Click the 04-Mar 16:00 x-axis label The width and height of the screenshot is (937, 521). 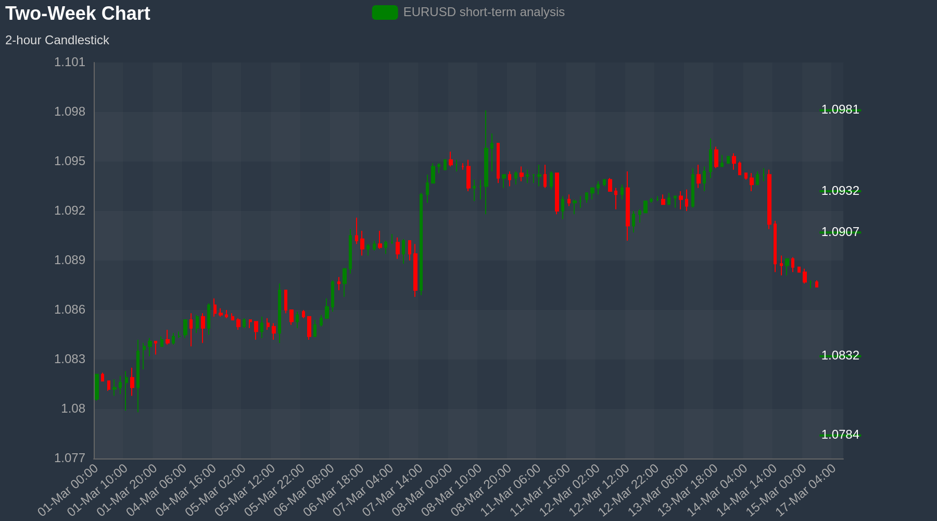point(186,490)
